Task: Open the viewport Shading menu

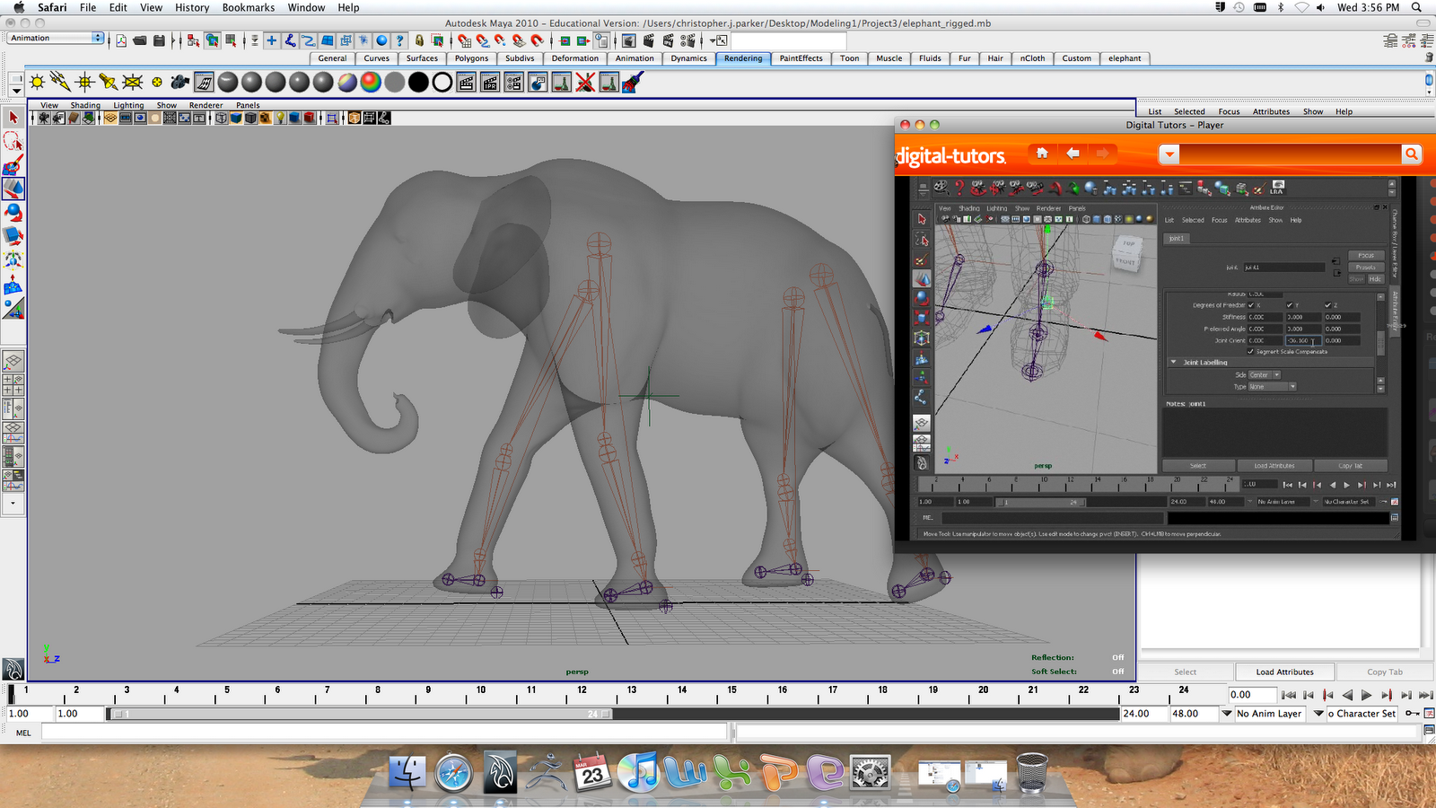Action: click(x=85, y=106)
